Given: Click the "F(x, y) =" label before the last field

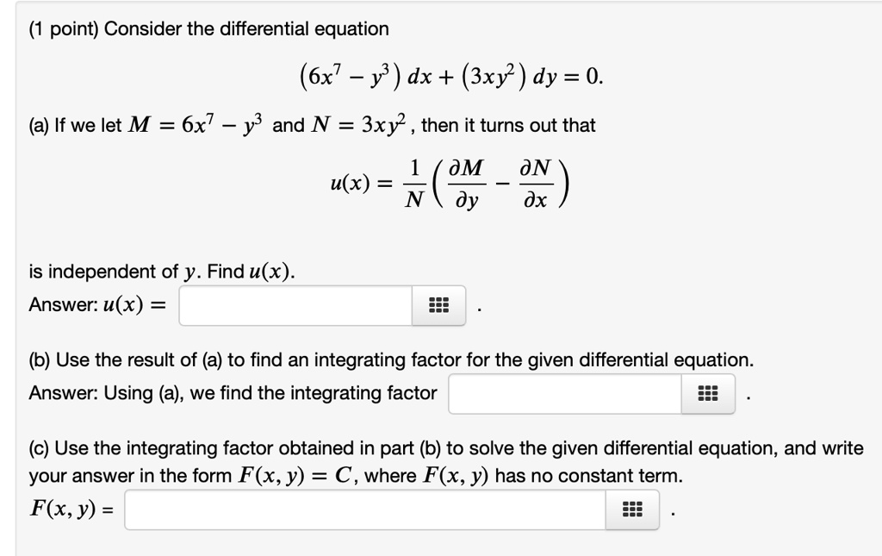Looking at the screenshot, I should click(x=71, y=509).
